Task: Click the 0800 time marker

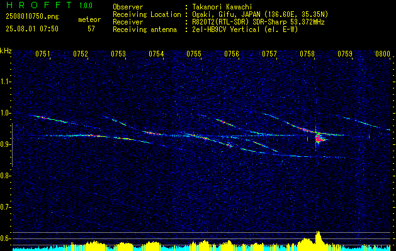Action: pos(383,54)
